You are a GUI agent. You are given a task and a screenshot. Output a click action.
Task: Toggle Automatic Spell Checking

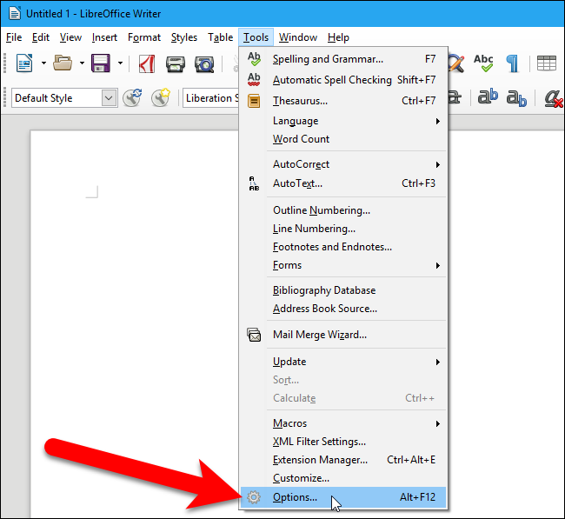(x=343, y=80)
